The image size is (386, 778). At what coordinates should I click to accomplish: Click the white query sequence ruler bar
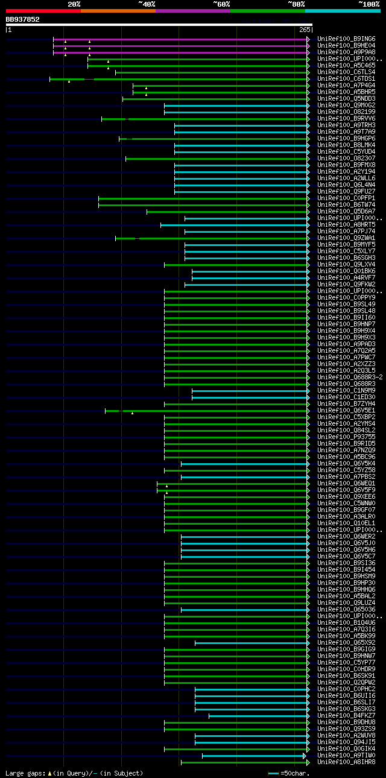(159, 25)
